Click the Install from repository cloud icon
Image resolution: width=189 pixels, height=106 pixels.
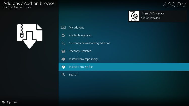64,59
